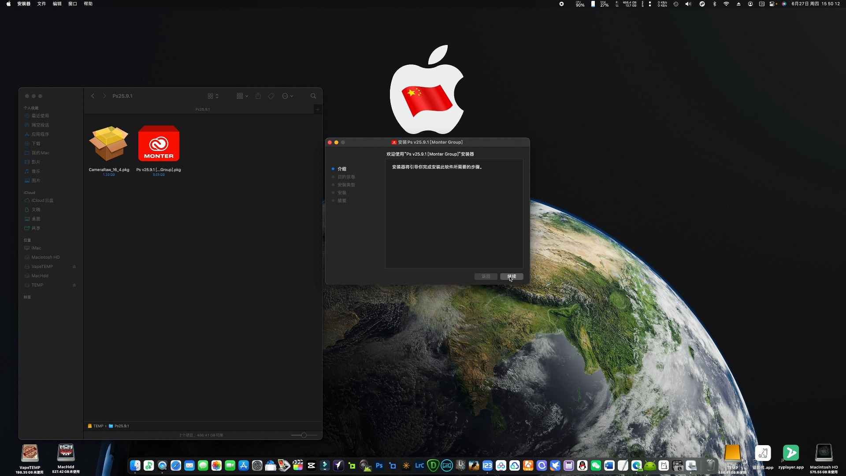Open the 编辑 menu
The width and height of the screenshot is (846, 476).
click(x=57, y=4)
